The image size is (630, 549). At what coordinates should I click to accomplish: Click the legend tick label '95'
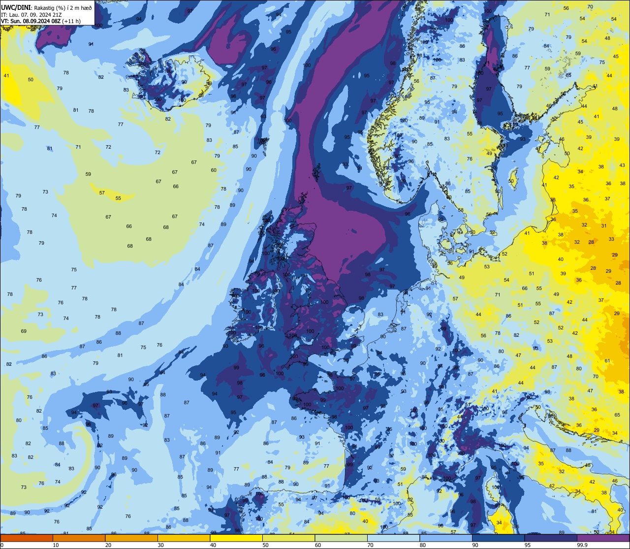pyautogui.click(x=528, y=545)
